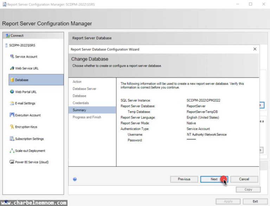The height and width of the screenshot is (206, 270).
Task: Click the Database cylinder icon
Action: [12, 80]
